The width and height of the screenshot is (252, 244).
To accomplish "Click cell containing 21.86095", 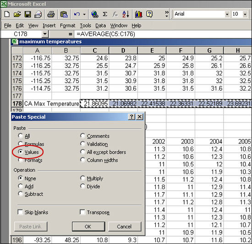I will 94,104.
